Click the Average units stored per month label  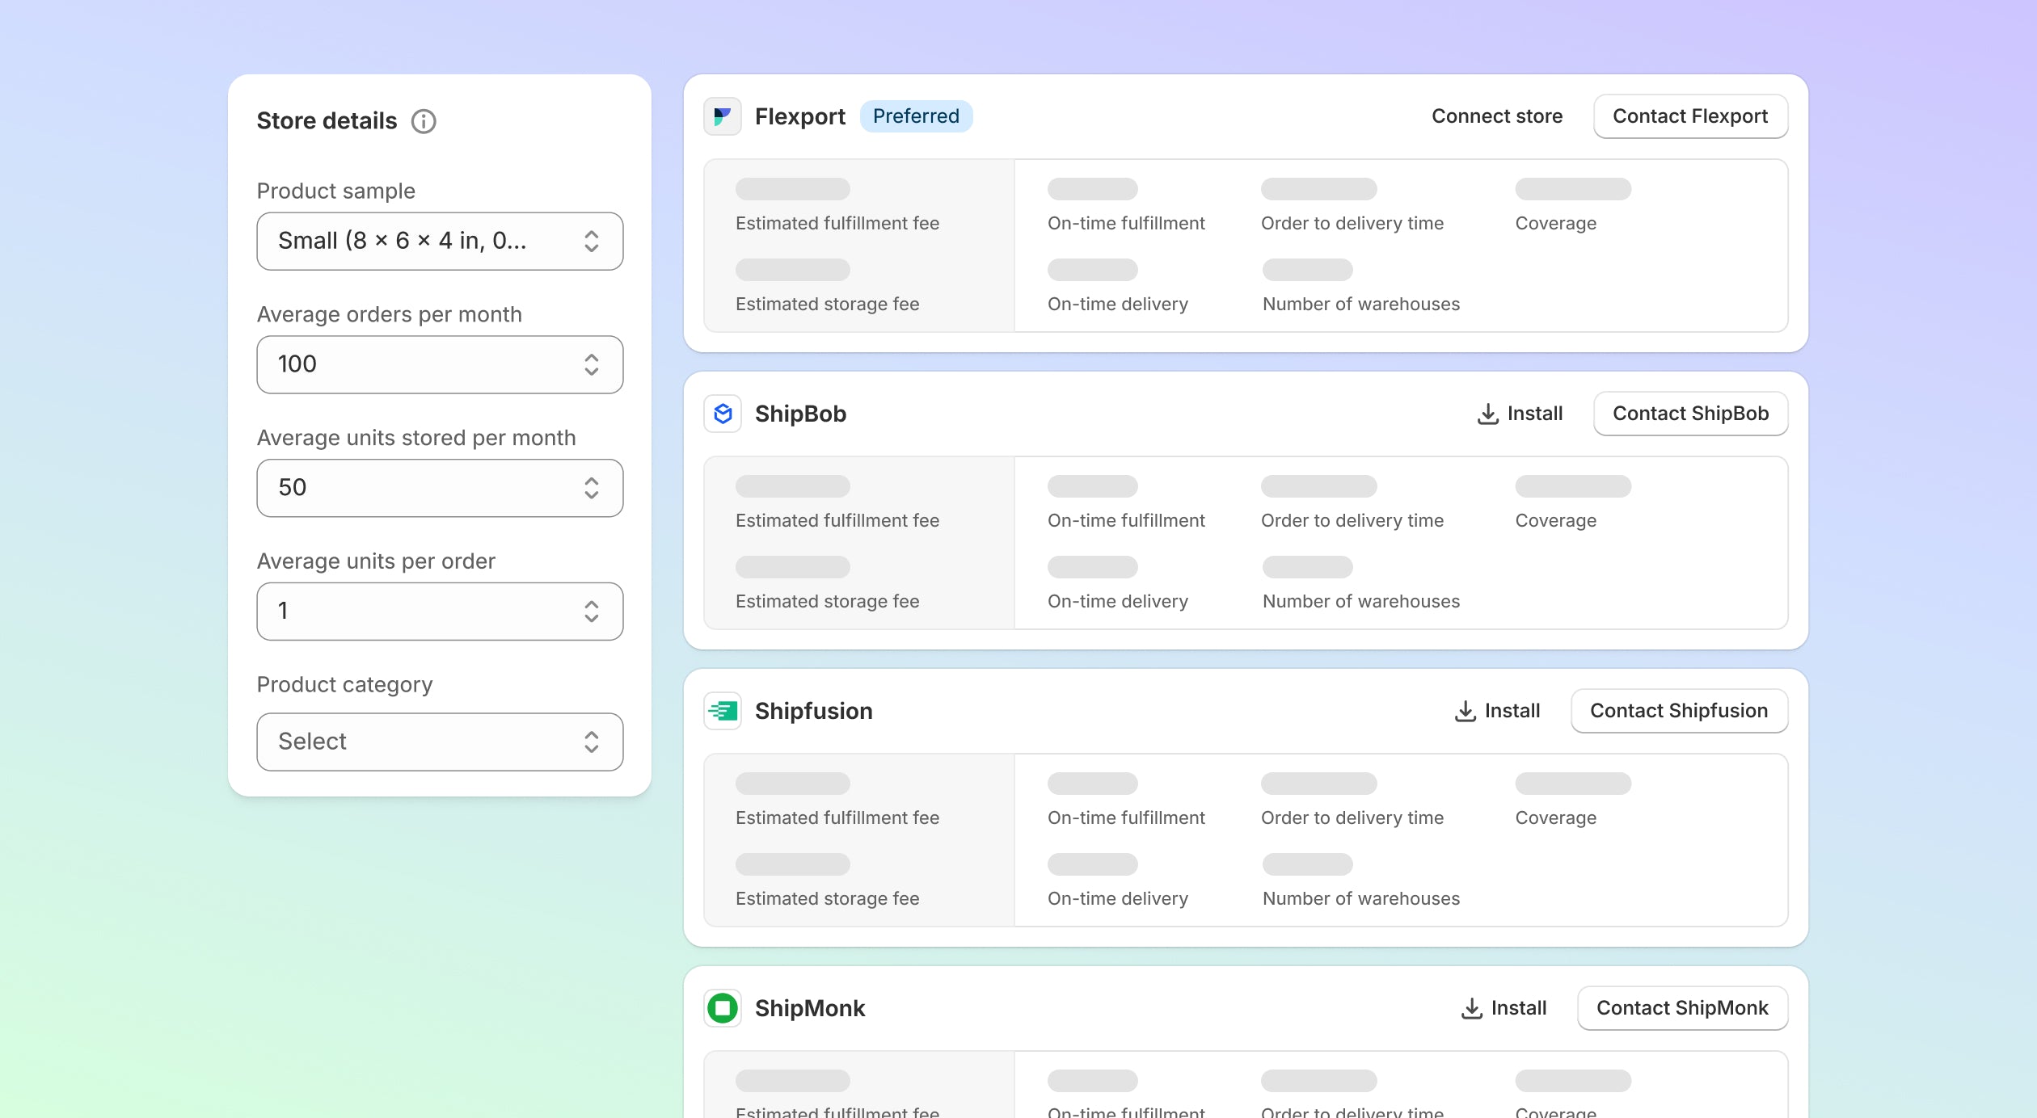pyautogui.click(x=416, y=438)
